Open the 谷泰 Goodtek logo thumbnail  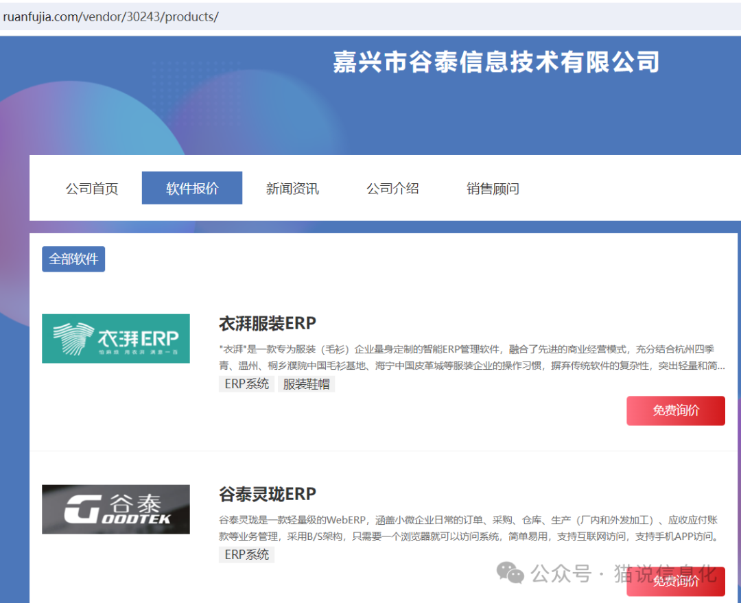pos(116,509)
